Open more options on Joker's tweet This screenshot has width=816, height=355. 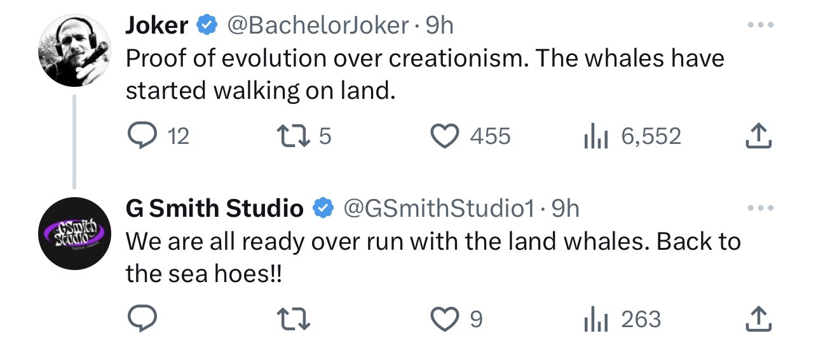pos(761,25)
